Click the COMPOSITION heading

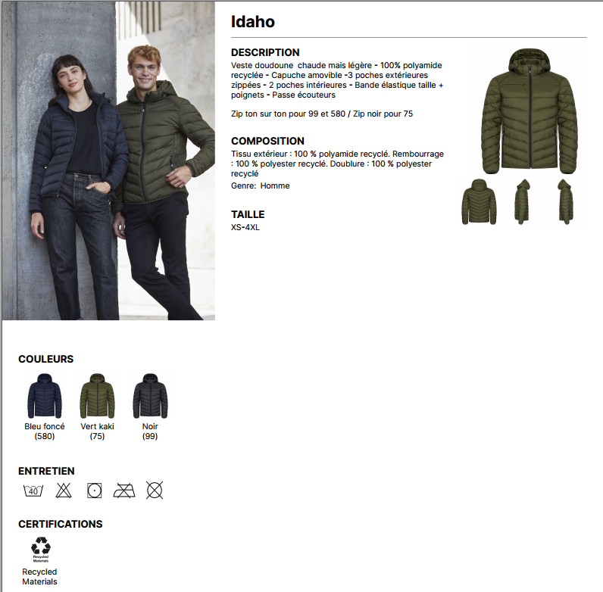pyautogui.click(x=267, y=141)
